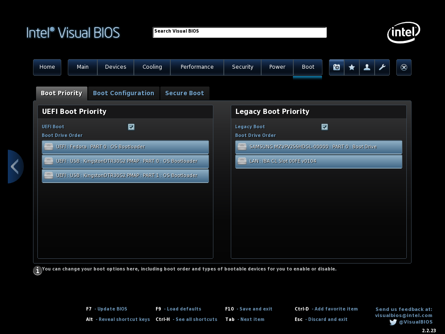Select the UEFI Fedora boot entry

pyautogui.click(x=125, y=147)
